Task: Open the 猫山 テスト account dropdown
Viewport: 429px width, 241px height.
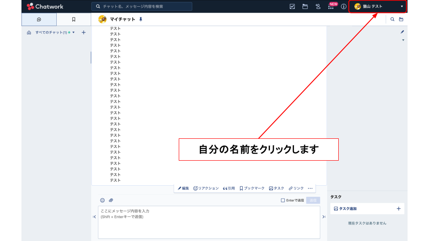Action: click(378, 7)
